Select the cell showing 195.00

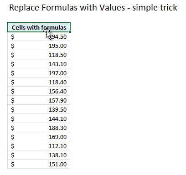coord(39,46)
